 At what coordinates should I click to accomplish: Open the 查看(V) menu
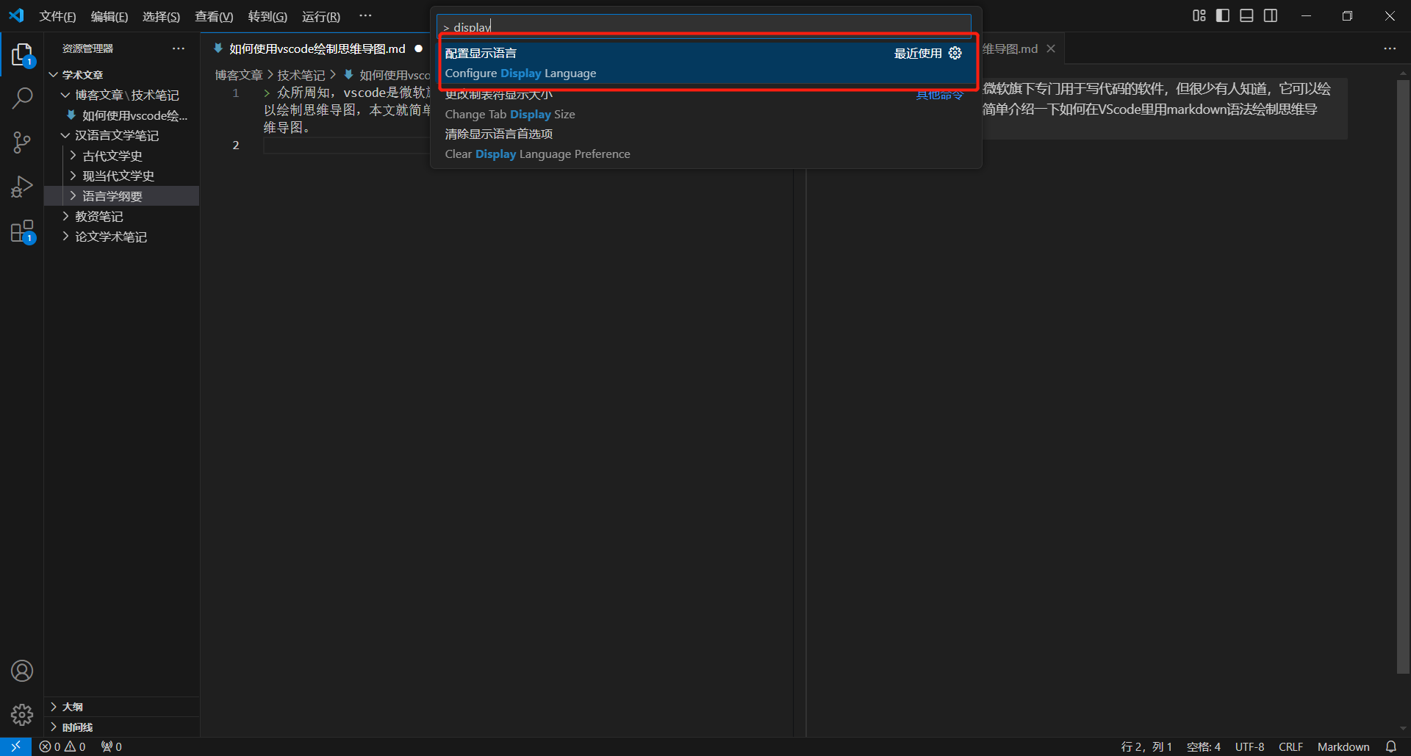coord(214,16)
